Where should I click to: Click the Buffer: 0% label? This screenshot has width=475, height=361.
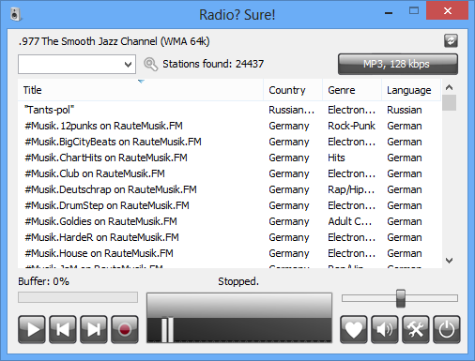click(43, 281)
